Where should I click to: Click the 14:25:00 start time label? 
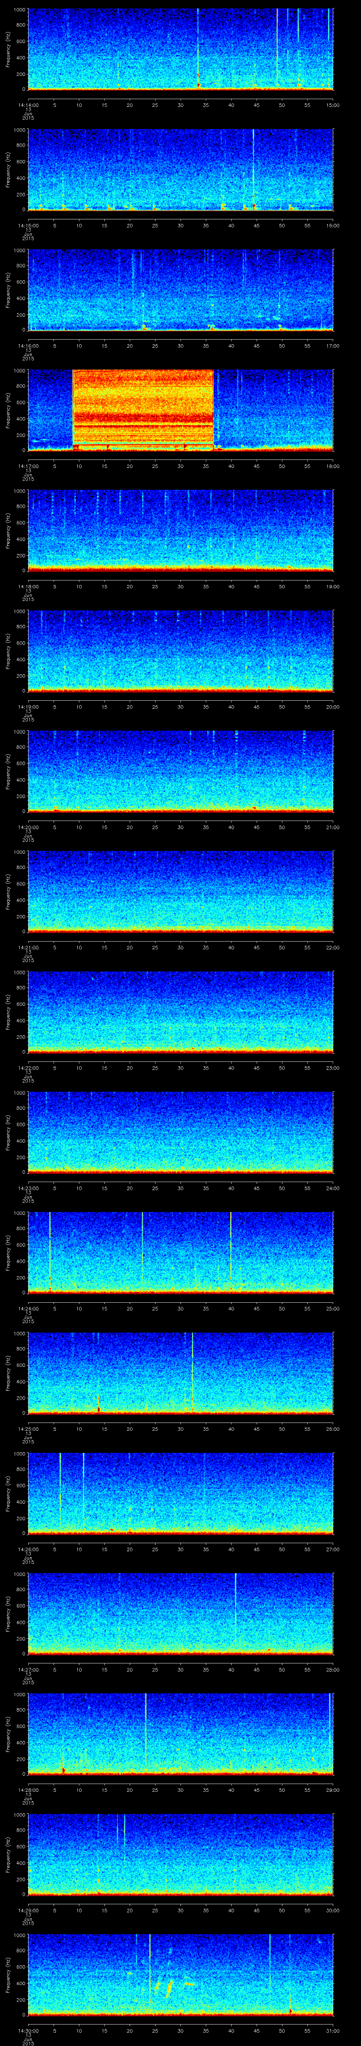pos(28,1429)
